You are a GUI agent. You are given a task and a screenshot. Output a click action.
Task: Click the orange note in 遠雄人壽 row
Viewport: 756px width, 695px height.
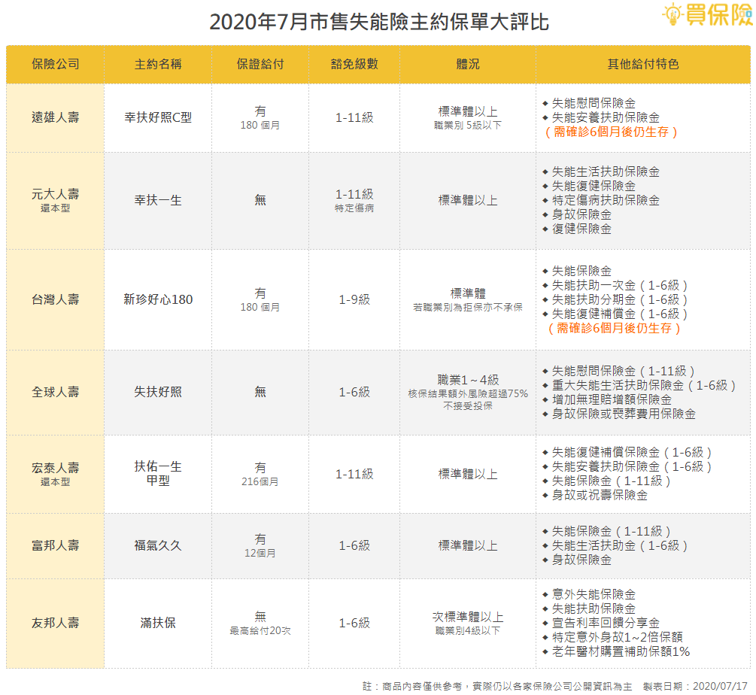point(611,132)
